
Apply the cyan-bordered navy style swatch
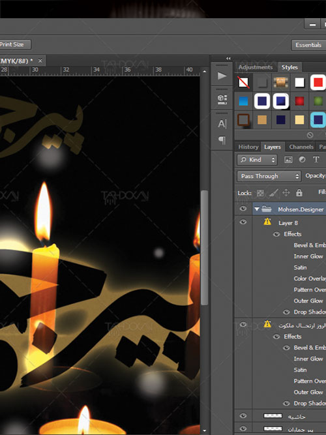click(318, 120)
